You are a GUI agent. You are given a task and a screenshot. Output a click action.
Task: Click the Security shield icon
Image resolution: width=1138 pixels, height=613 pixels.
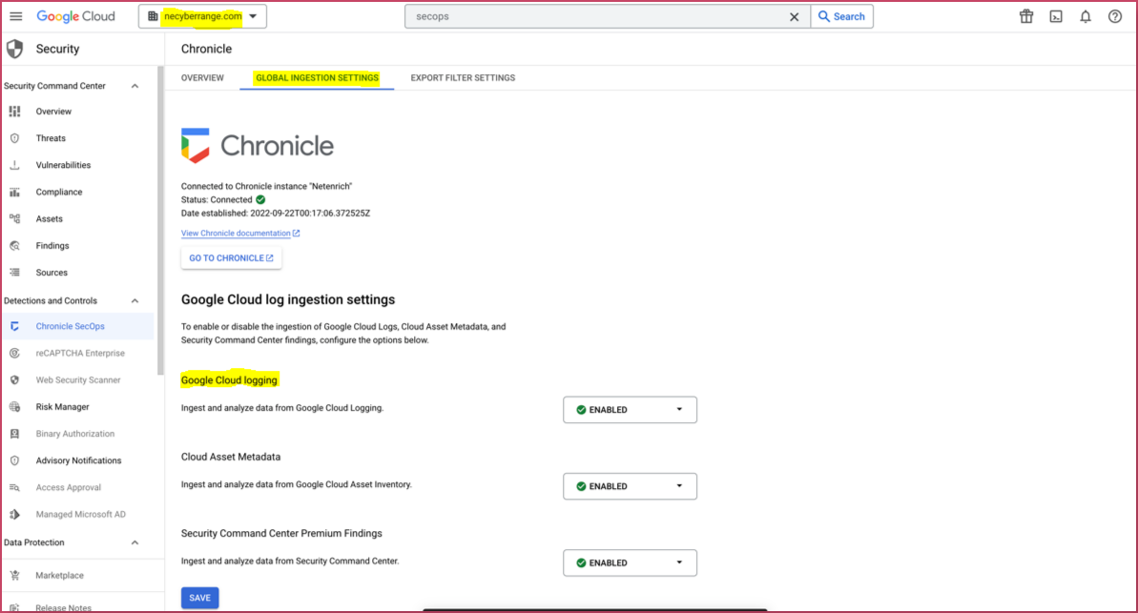click(x=14, y=49)
